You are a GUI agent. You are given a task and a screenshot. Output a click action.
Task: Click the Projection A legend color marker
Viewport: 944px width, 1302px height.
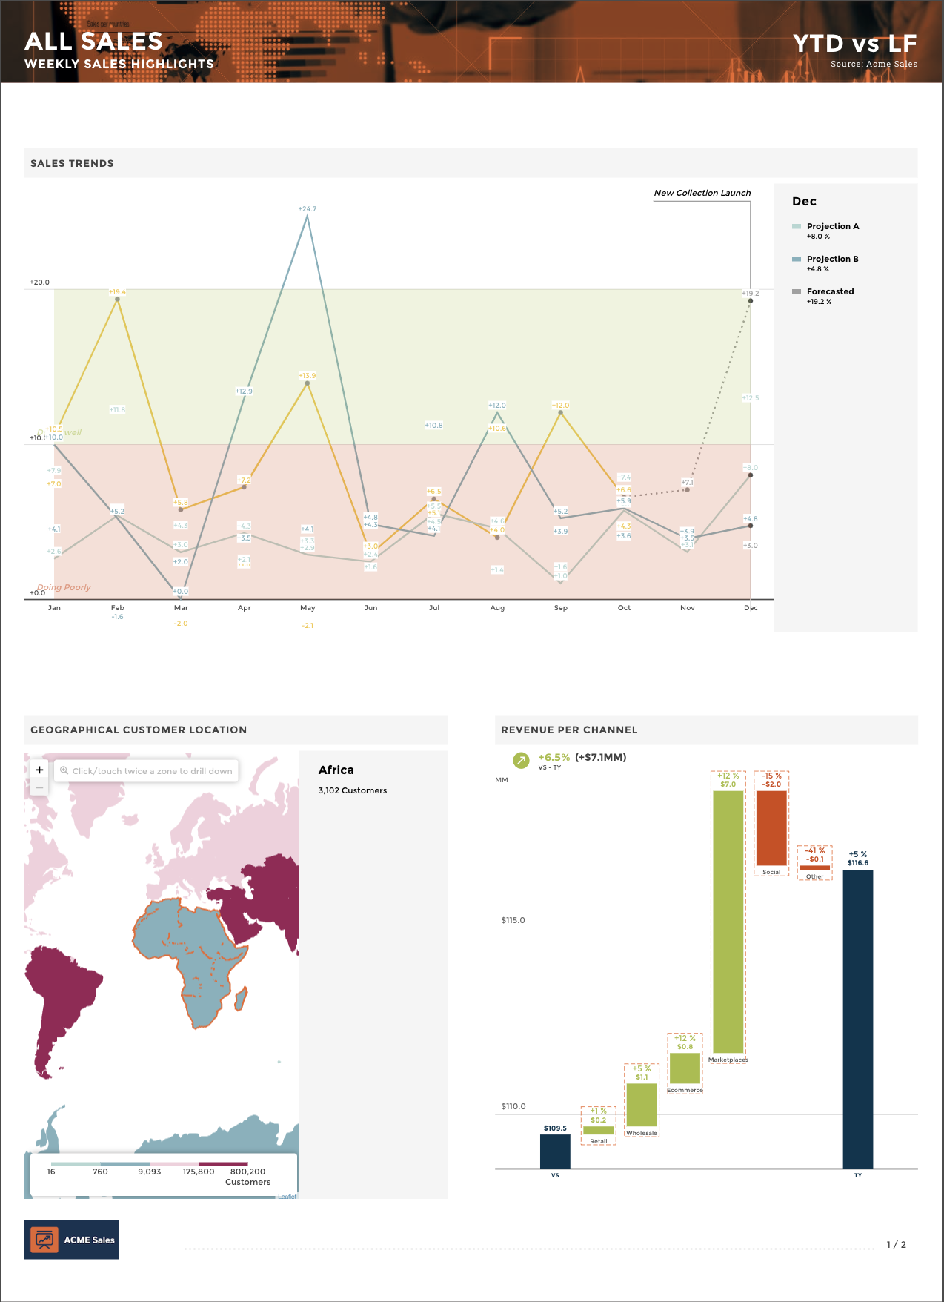pos(797,226)
